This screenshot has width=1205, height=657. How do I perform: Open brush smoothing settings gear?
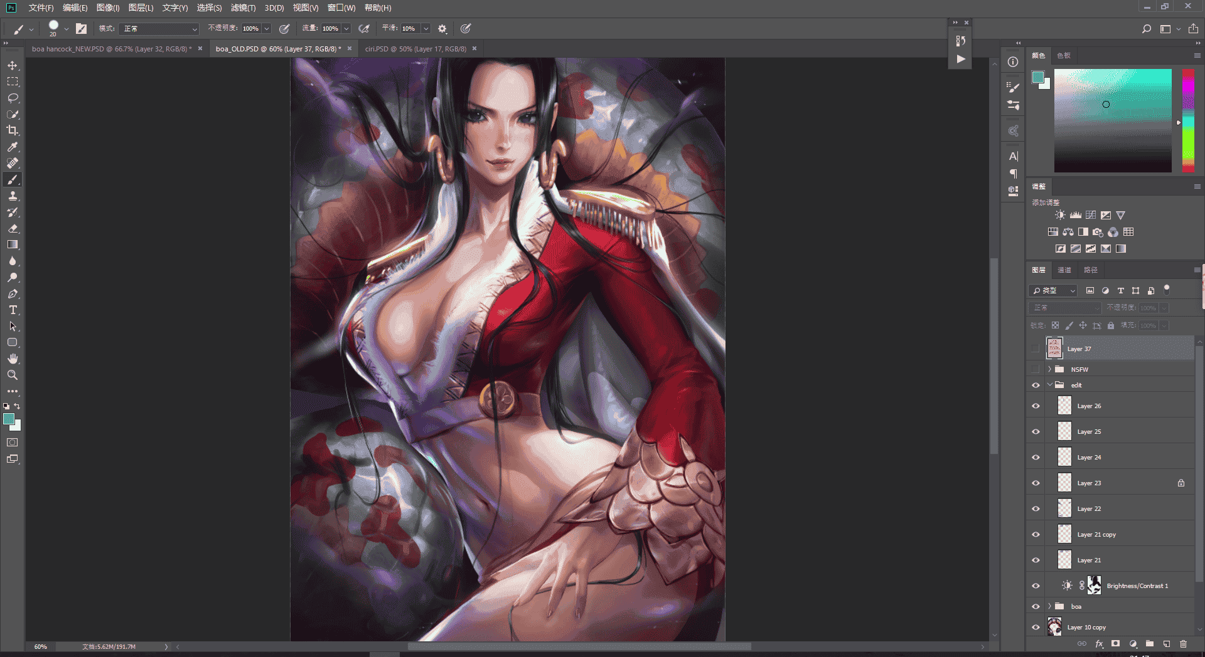tap(442, 29)
